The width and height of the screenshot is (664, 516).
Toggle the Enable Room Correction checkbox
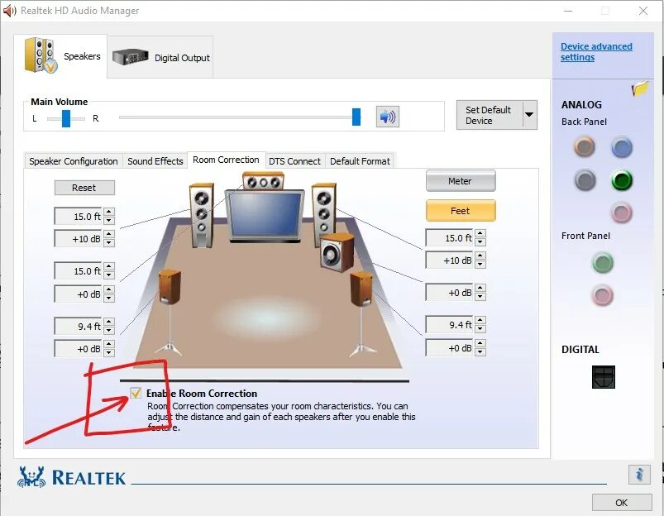(136, 393)
